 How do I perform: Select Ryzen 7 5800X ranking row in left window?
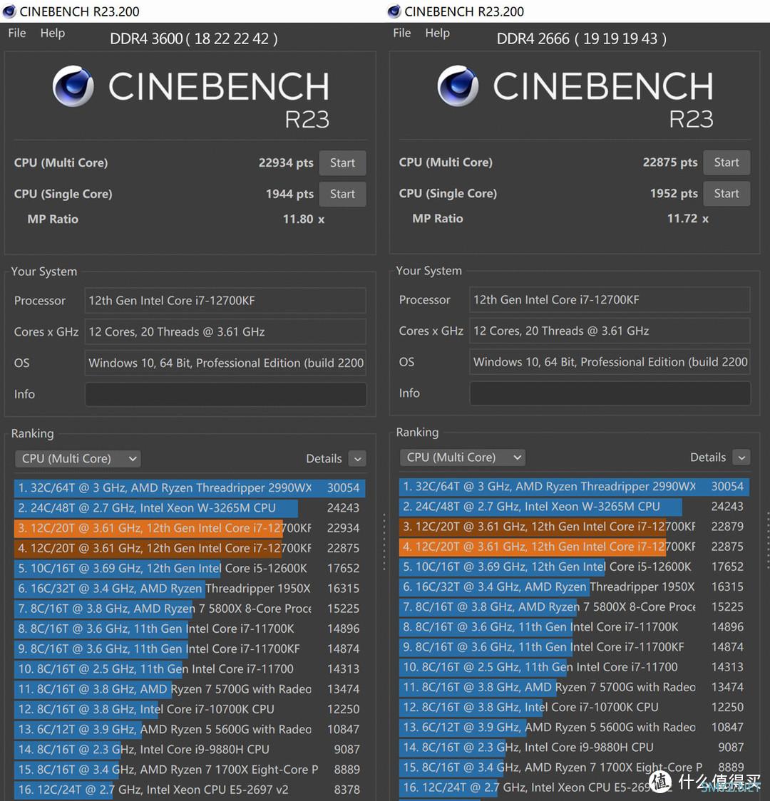190,609
